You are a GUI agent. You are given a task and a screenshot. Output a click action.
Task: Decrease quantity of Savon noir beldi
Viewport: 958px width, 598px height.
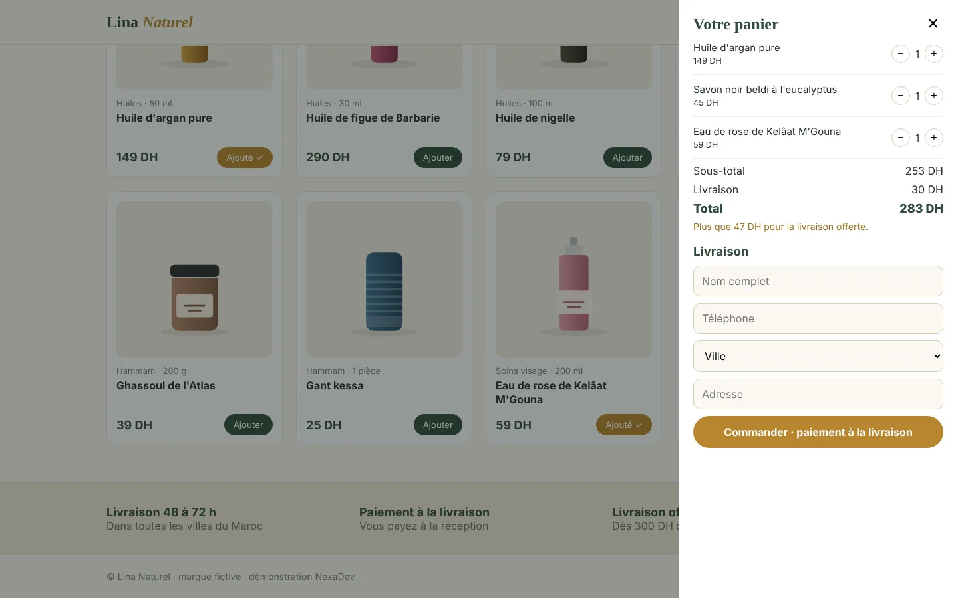[x=900, y=96]
